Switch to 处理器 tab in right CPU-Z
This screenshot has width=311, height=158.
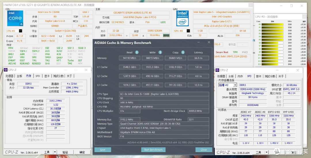click(221, 76)
